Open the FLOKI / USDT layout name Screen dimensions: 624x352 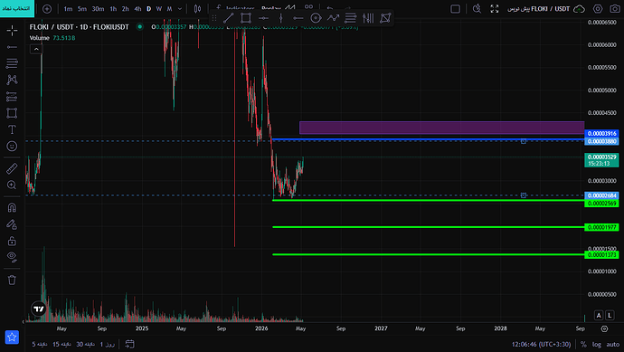click(538, 9)
